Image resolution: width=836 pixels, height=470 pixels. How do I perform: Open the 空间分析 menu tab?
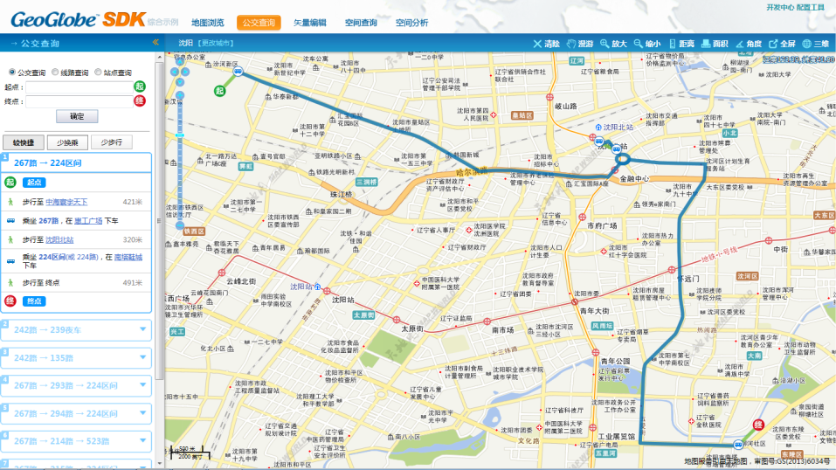click(411, 23)
